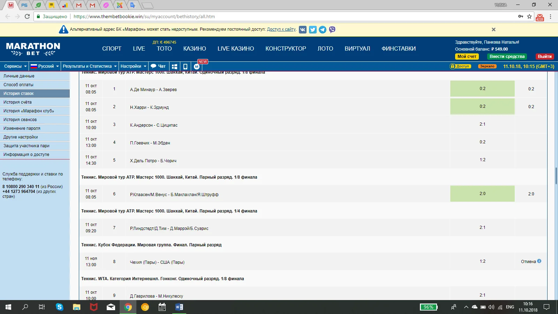Open История сеансов in the sidebar
Screen dimensions: 558x314
[35, 120]
